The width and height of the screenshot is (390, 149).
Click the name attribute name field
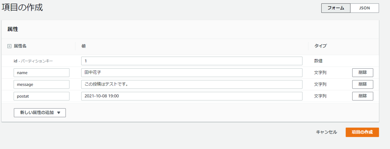click(42, 73)
